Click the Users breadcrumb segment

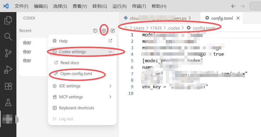[139, 28]
